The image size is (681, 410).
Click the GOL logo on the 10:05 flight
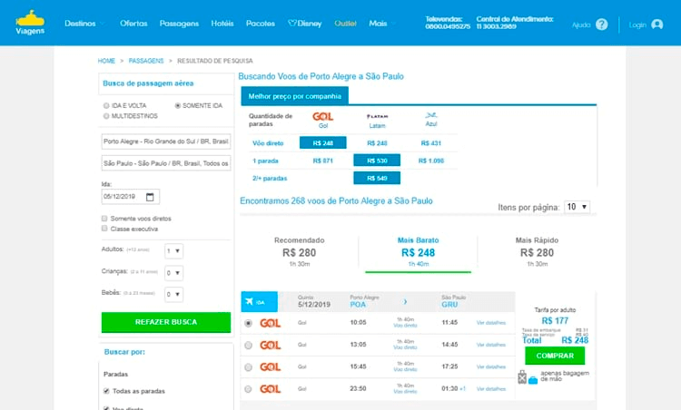[x=271, y=323]
